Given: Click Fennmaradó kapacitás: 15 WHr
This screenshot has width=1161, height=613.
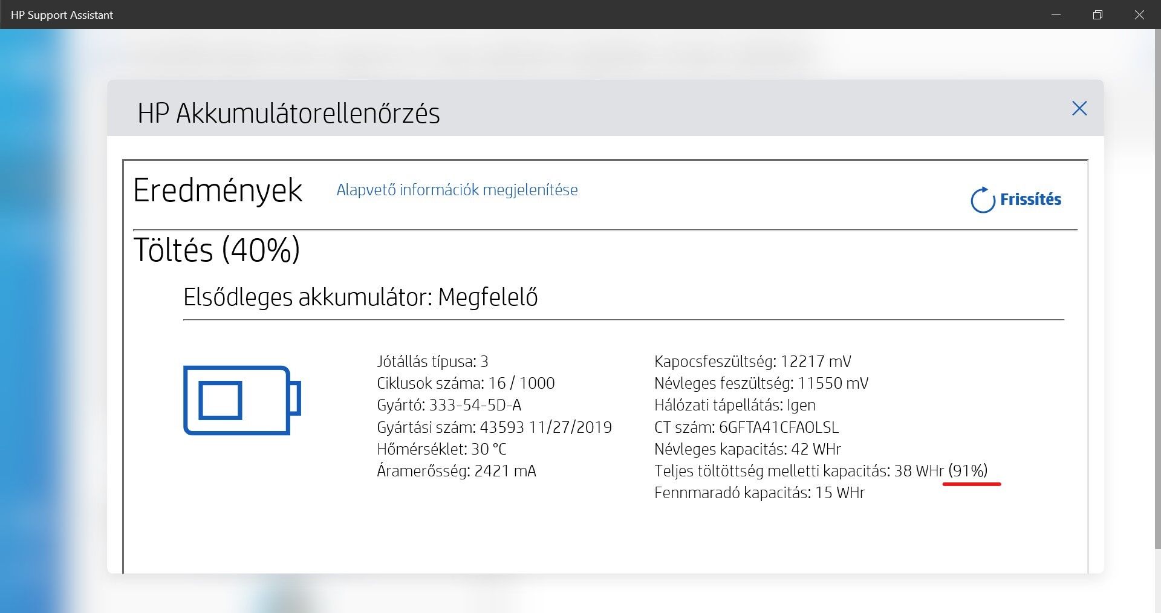Looking at the screenshot, I should point(759,493).
